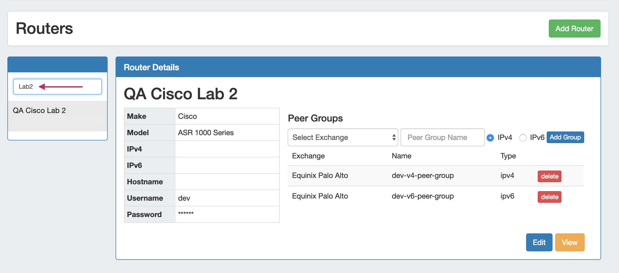The height and width of the screenshot is (273, 619).
Task: Choose the IPv6 radio option
Action: tap(523, 138)
